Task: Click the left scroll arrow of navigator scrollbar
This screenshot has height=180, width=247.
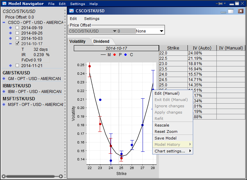Action: pos(3,176)
